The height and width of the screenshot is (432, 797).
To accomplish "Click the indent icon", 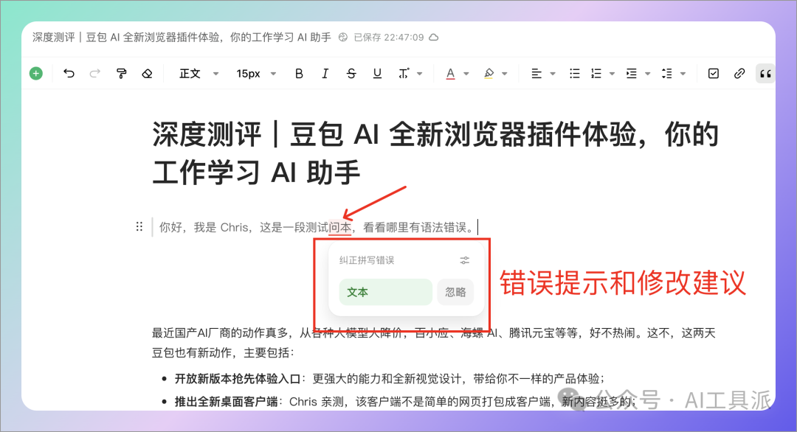I will pos(631,74).
